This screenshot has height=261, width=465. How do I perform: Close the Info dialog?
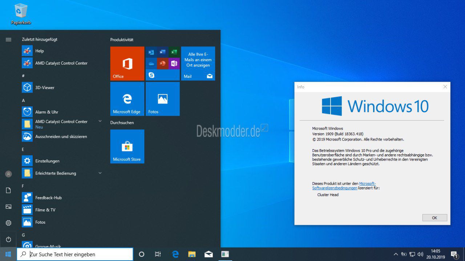pos(445,87)
